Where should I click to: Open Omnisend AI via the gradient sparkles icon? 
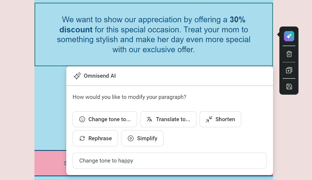pyautogui.click(x=289, y=36)
